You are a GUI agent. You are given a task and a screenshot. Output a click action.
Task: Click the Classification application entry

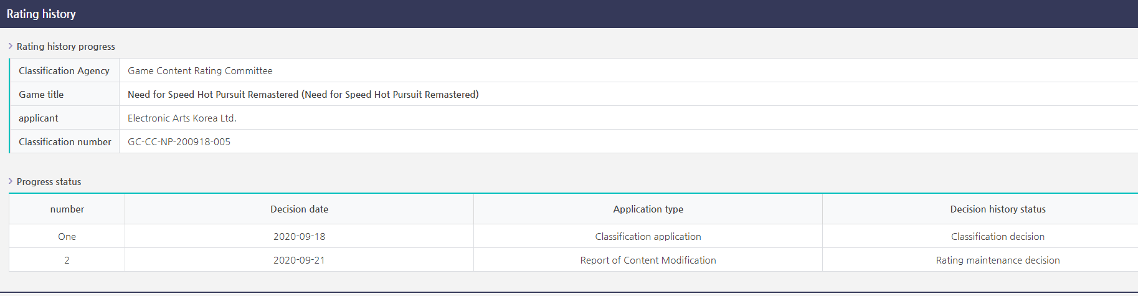point(648,237)
